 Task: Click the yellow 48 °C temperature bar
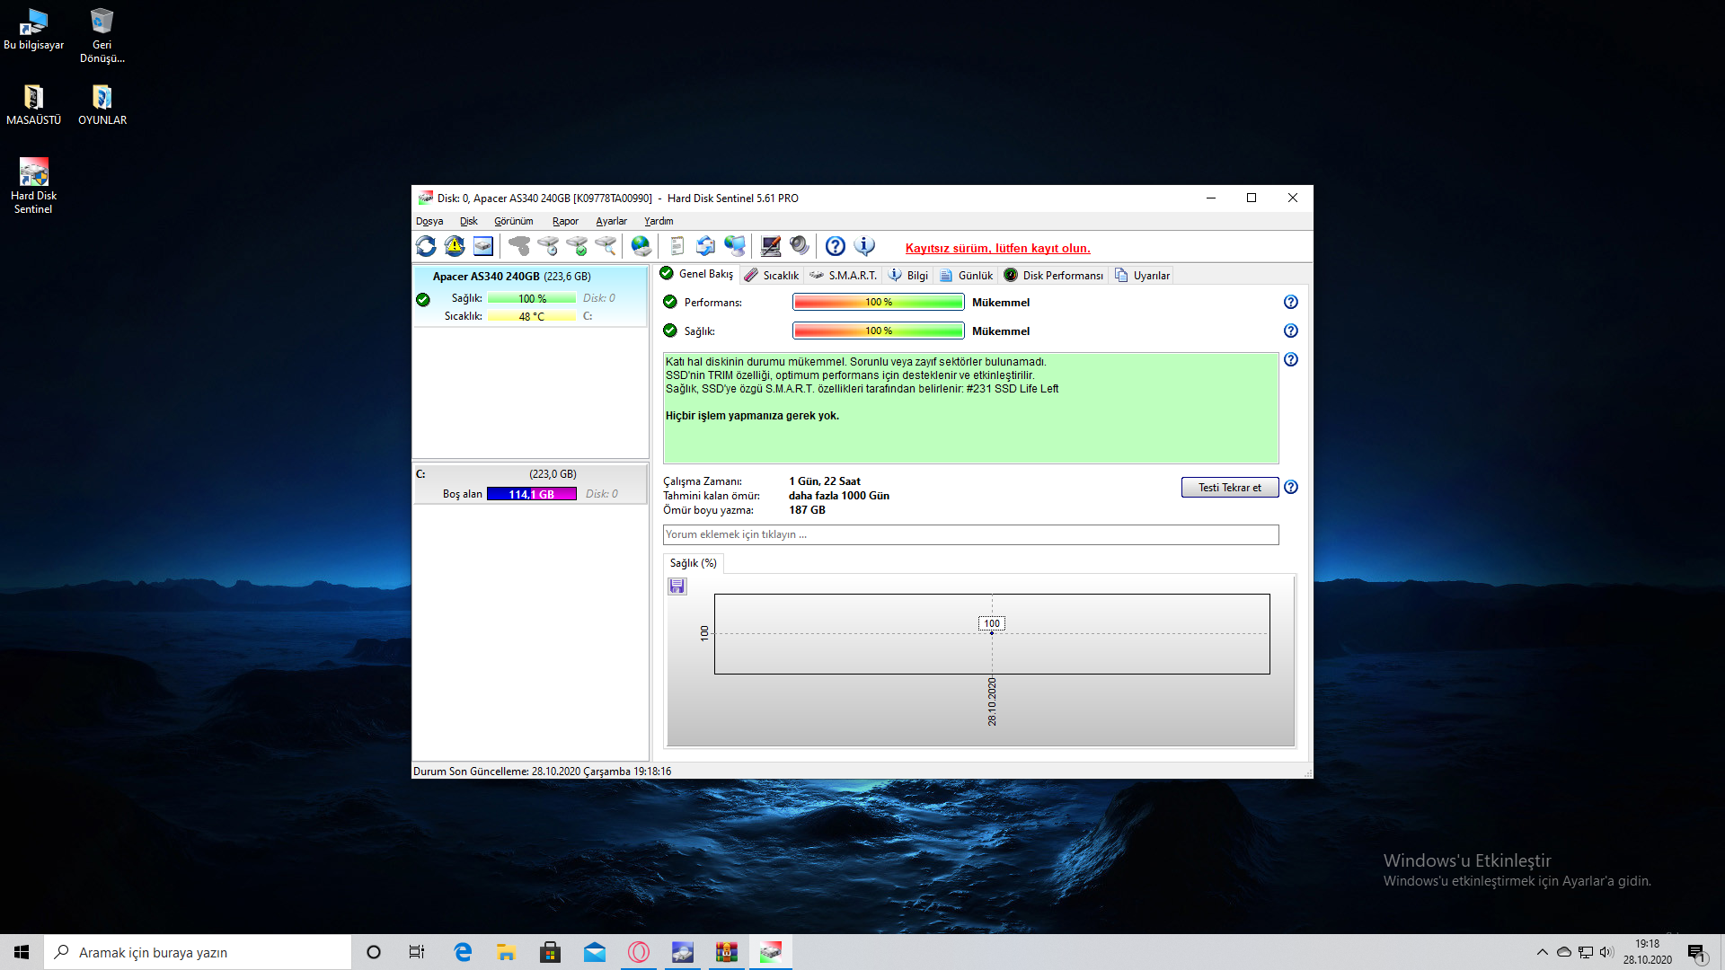click(532, 317)
